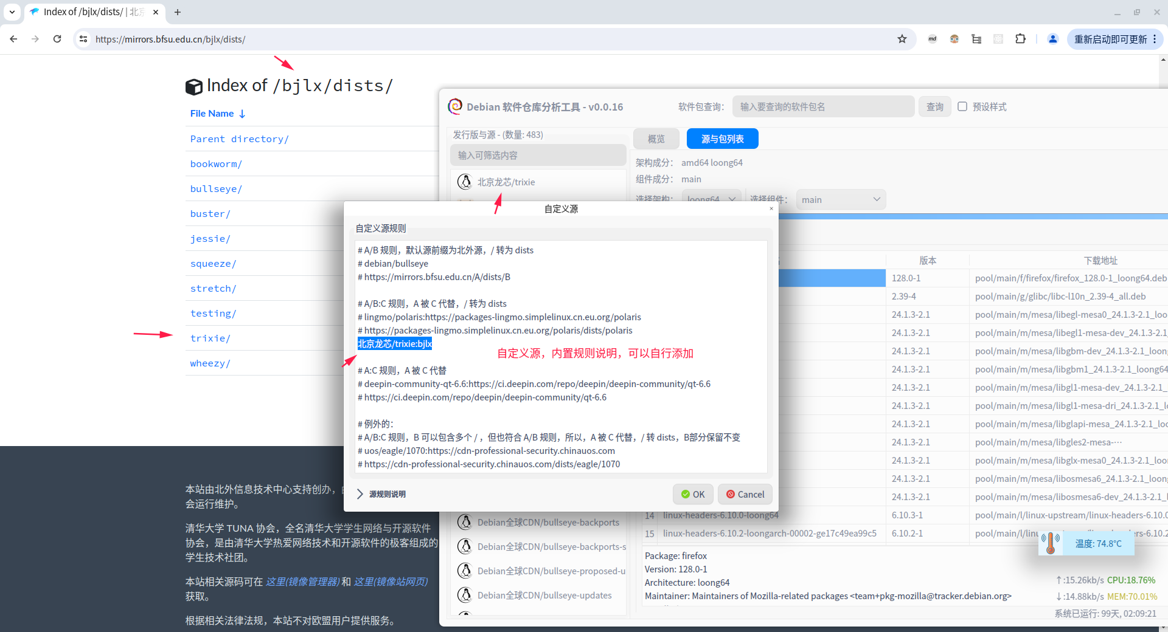View site information icon in address bar

pyautogui.click(x=83, y=39)
